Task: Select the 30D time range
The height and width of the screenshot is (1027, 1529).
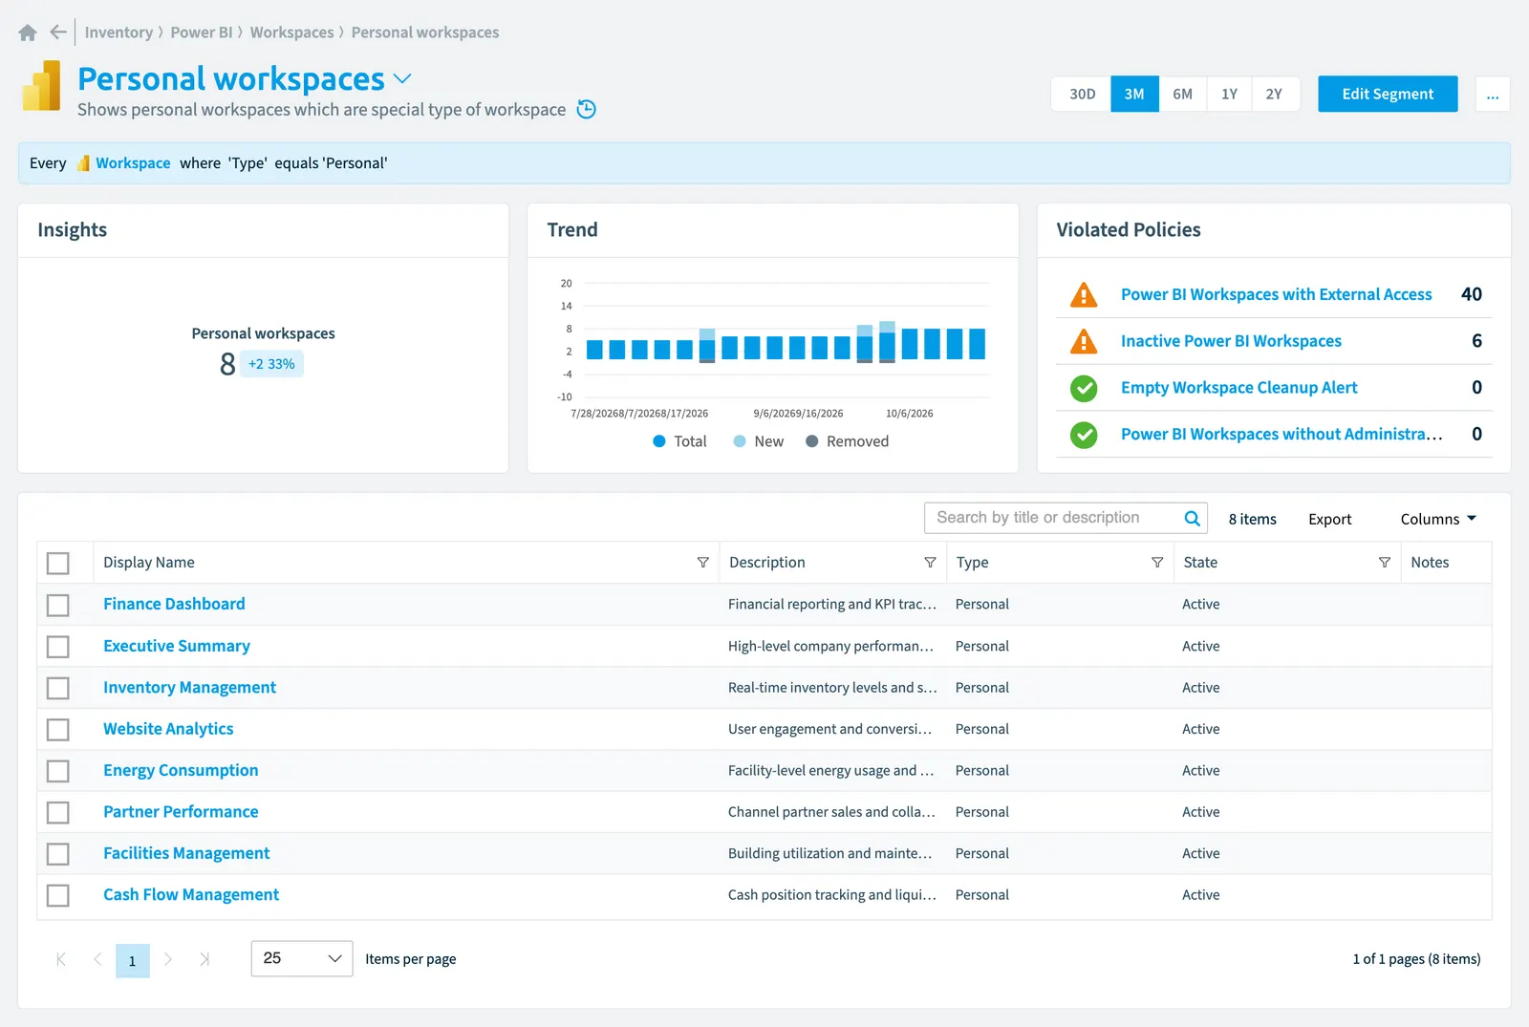Action: (x=1082, y=94)
